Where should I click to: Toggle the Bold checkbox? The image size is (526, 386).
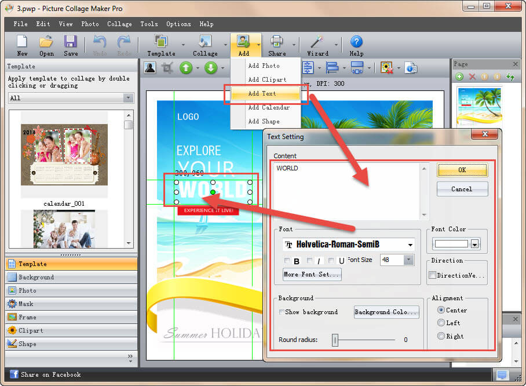click(x=287, y=260)
